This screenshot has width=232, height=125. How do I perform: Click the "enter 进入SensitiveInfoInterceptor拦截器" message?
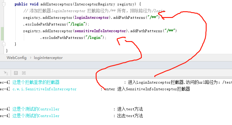pyautogui.click(x=147, y=89)
